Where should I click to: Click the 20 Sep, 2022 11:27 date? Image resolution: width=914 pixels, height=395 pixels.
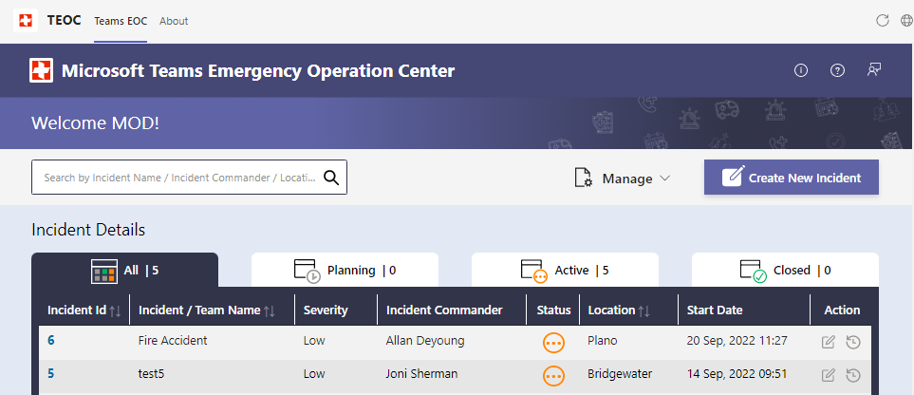click(737, 341)
